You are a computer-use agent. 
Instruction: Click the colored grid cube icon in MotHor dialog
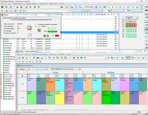tap(39, 30)
